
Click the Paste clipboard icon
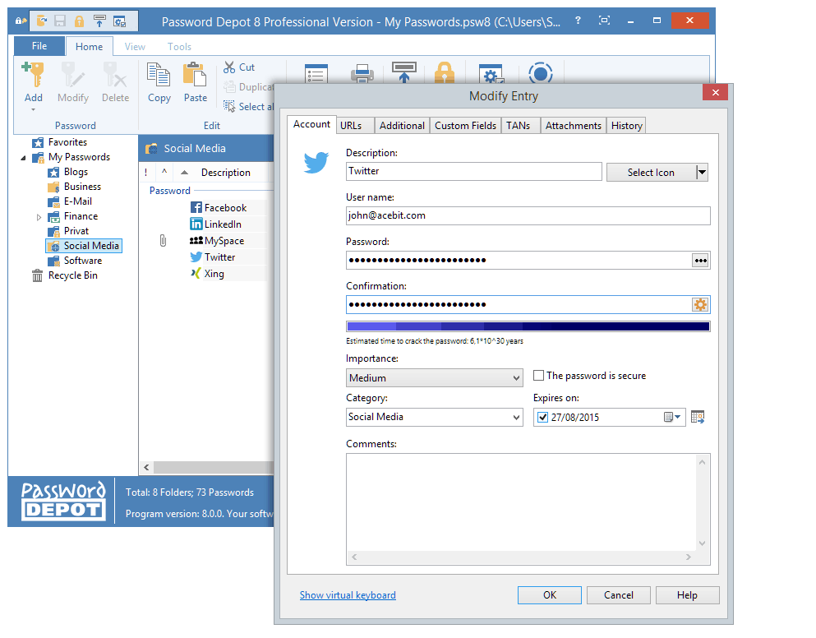pyautogui.click(x=195, y=75)
